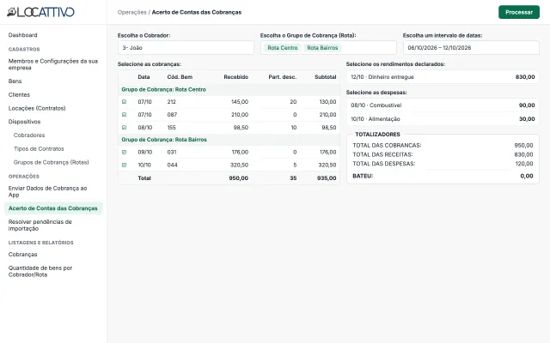
Task: Click the BATEU result line
Action: [443, 176]
